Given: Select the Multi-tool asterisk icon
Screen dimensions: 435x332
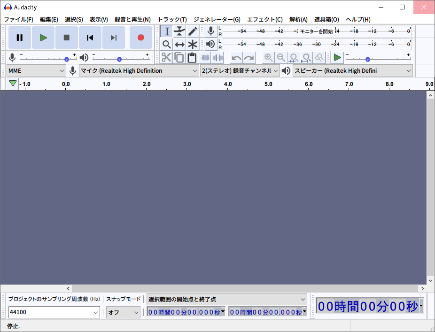Looking at the screenshot, I should (x=193, y=45).
